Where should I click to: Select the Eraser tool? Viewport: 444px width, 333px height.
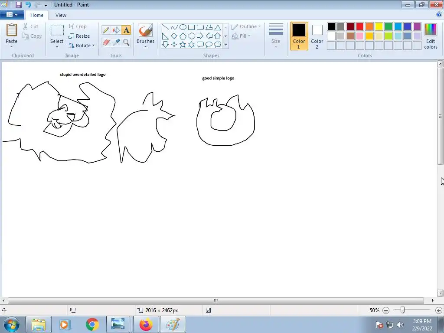pos(106,42)
